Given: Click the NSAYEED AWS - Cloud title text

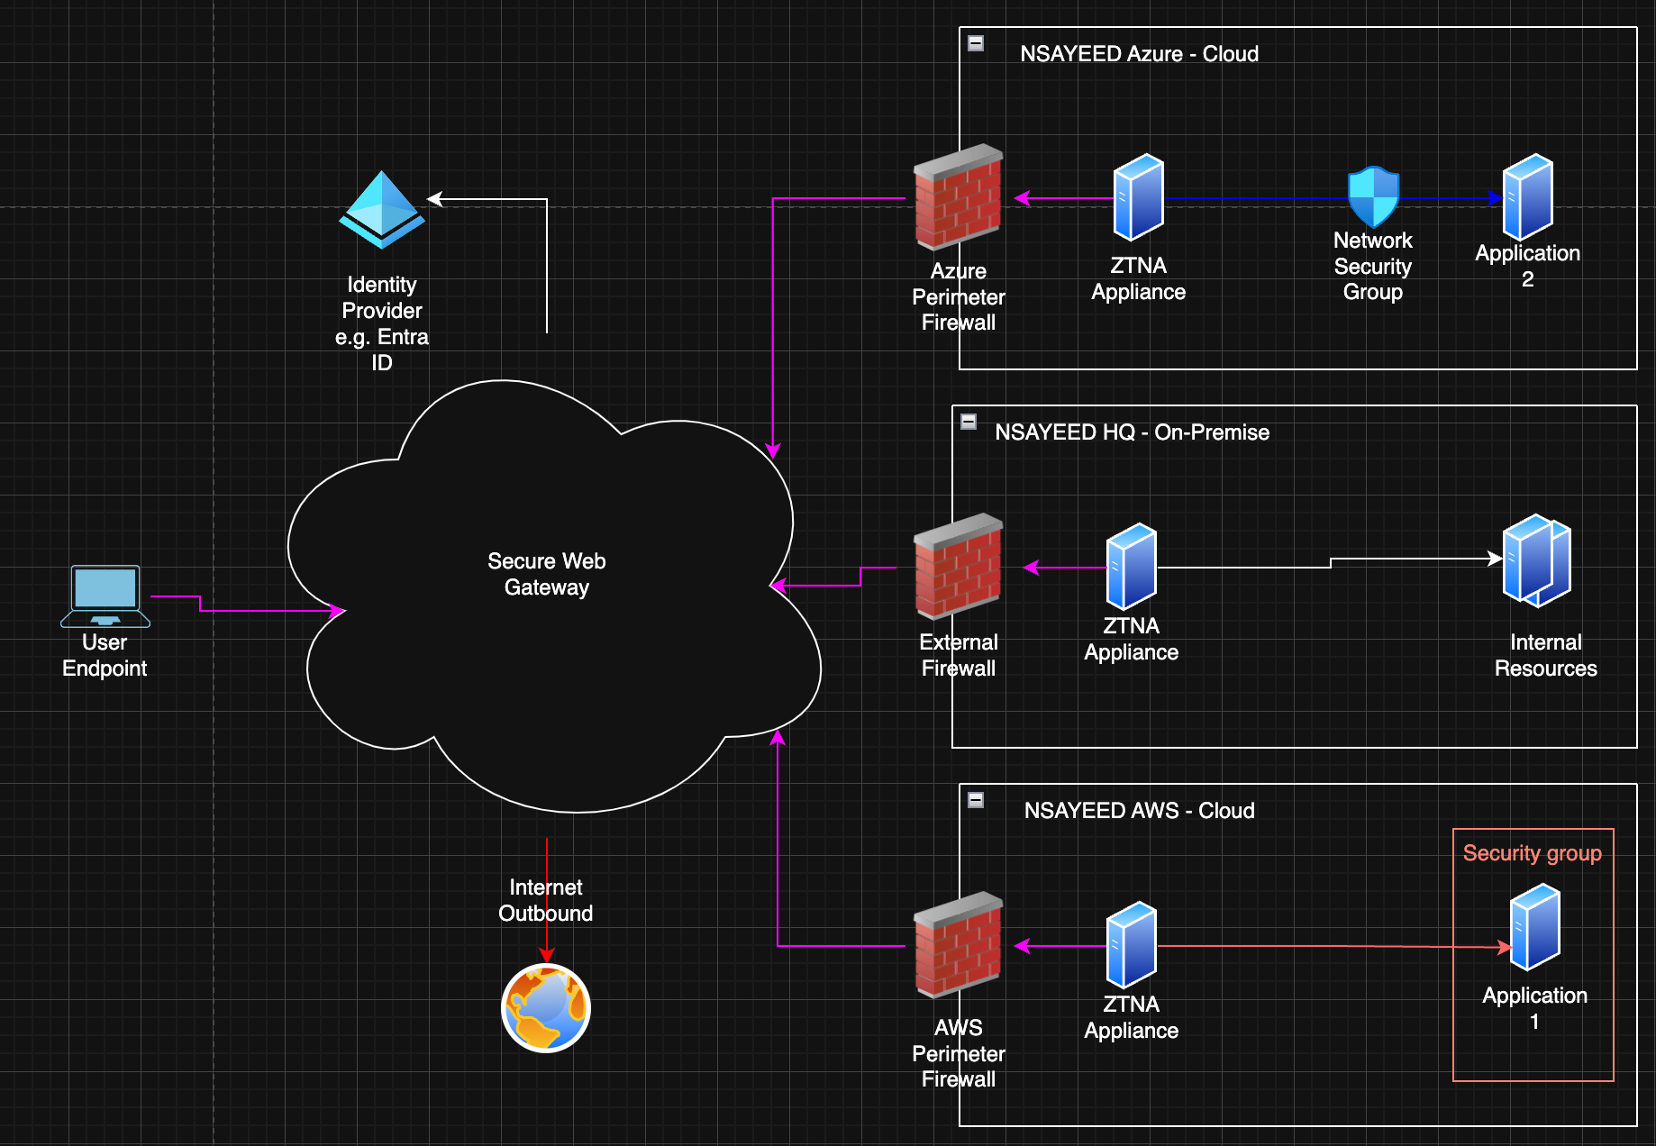Looking at the screenshot, I should tap(1139, 811).
